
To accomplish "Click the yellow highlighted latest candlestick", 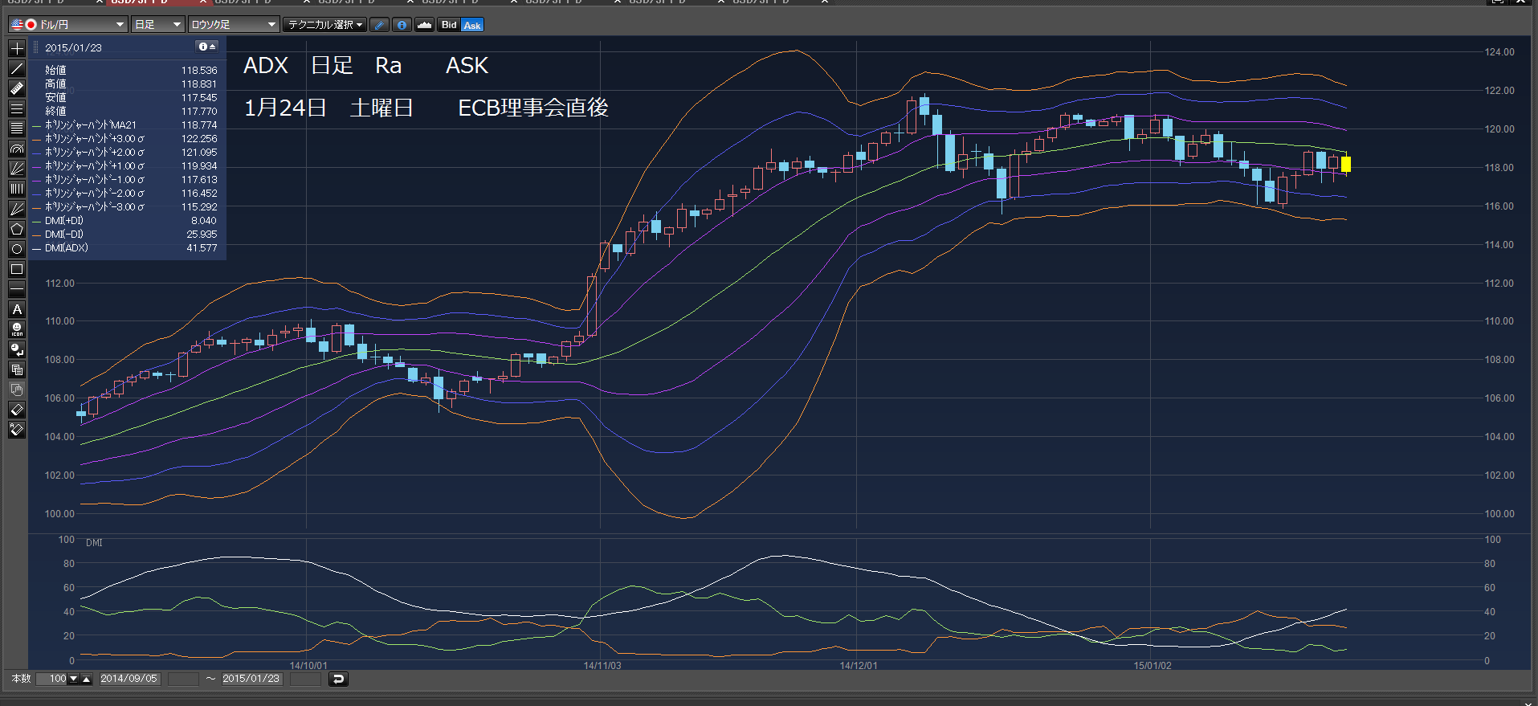I will coord(1346,164).
